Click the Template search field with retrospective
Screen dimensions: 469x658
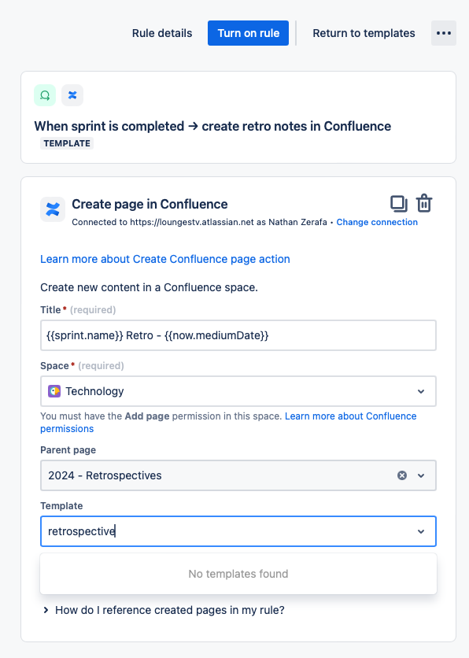pos(238,531)
